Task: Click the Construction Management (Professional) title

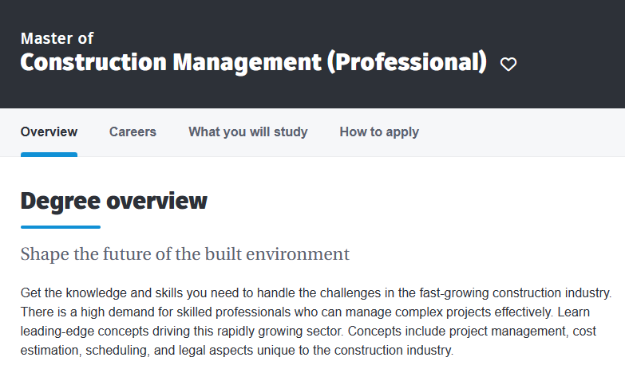Action: [x=254, y=62]
